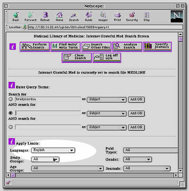Go to Home in Netscape toolbar
This screenshot has width=189, height=191.
point(59,17)
